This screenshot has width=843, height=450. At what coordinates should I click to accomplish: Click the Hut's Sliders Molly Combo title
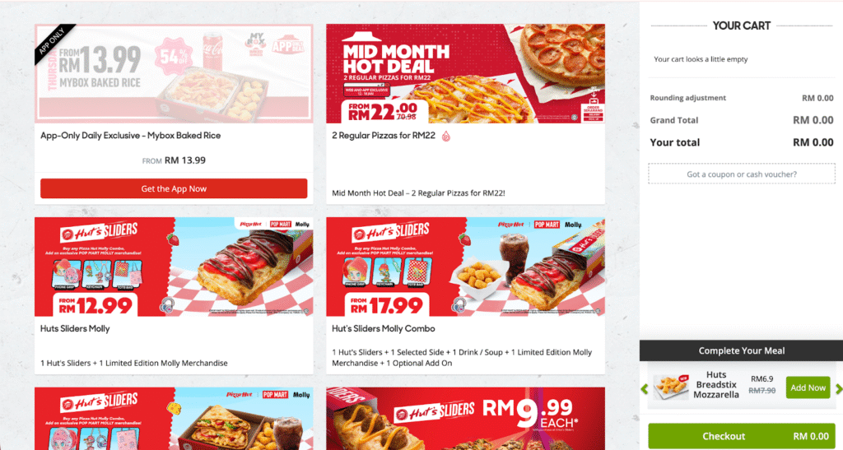click(384, 328)
